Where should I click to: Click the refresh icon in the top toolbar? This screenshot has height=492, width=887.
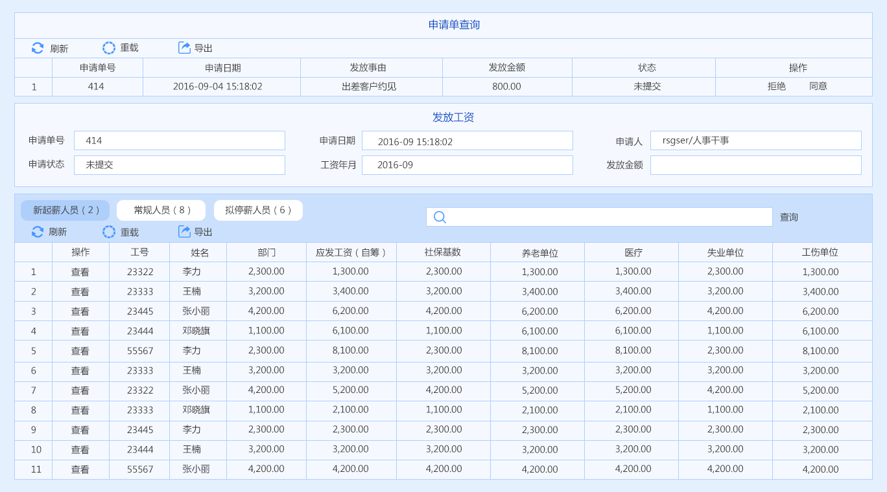coord(38,48)
